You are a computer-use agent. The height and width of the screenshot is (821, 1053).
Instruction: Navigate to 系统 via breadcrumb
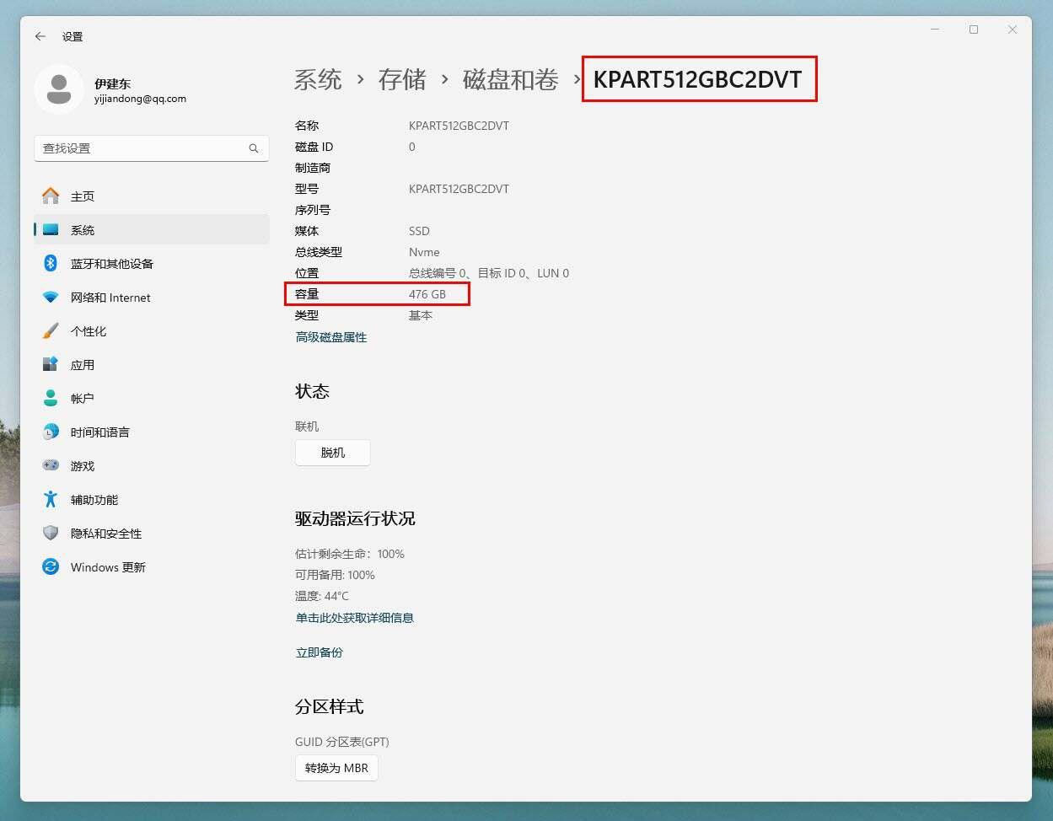coord(318,79)
